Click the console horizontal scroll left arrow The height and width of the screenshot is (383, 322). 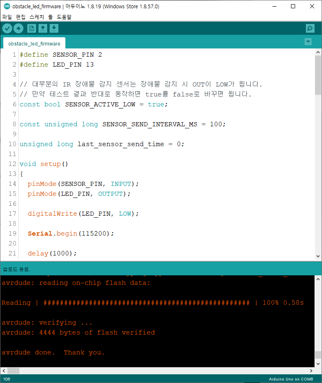pos(4,371)
